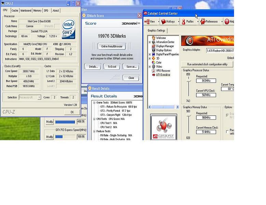Click the Intel Core 2 Duo logo

(x=68, y=29)
